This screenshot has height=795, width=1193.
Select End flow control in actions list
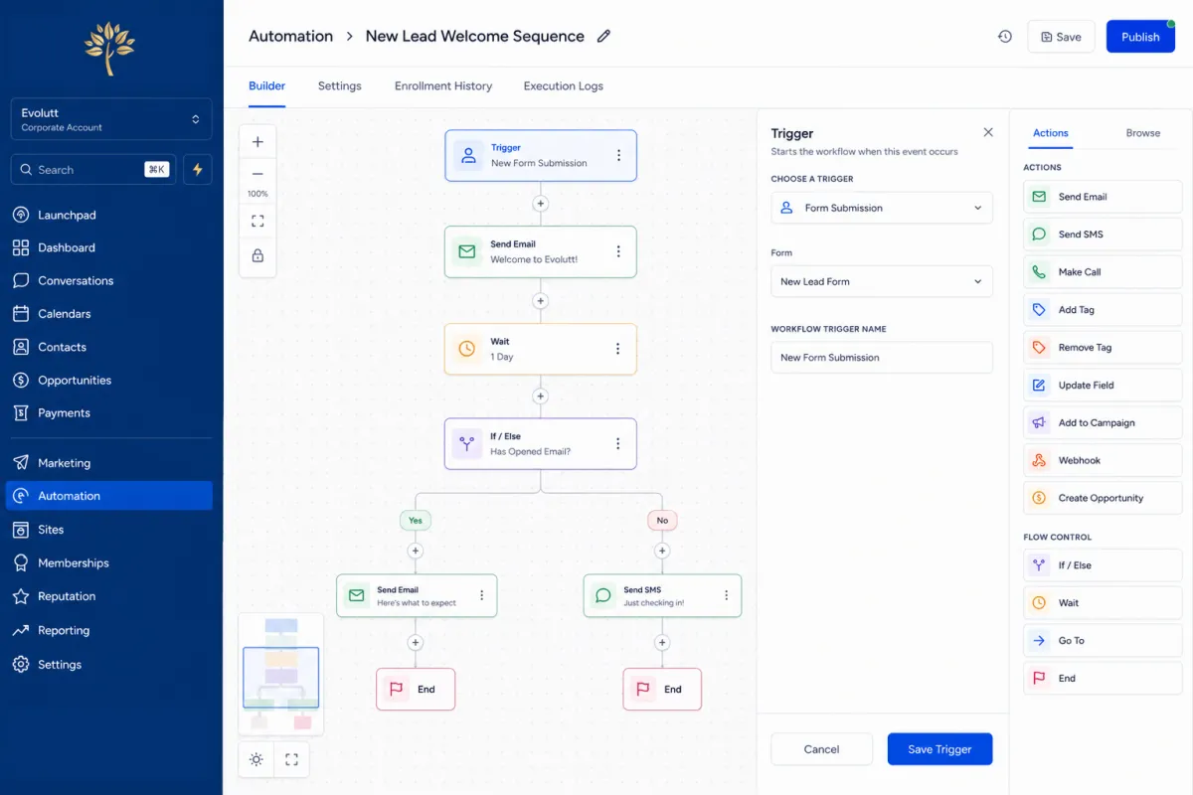point(1103,679)
